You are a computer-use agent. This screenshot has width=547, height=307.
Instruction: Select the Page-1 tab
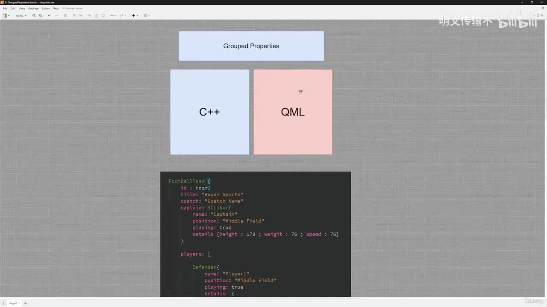(x=14, y=303)
